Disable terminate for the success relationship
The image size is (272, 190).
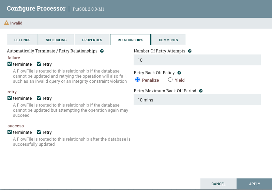10,132
